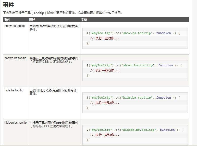Click the intro sentence mentioning Tooltip 插件
Image resolution: width=197 pixels, height=146 pixels.
pos(63,13)
